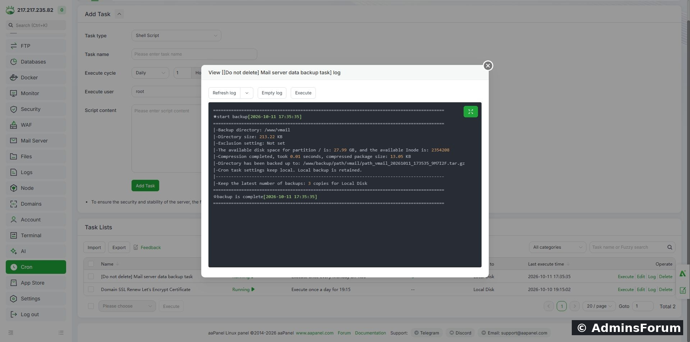This screenshot has width=690, height=342.
Task: Tick the Mail server backup task checkbox
Action: click(x=91, y=277)
